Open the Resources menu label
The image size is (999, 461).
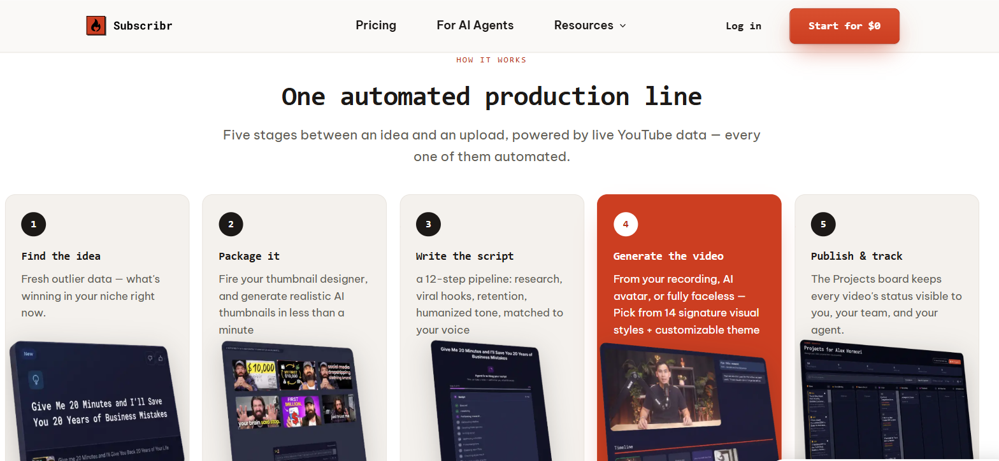(584, 25)
